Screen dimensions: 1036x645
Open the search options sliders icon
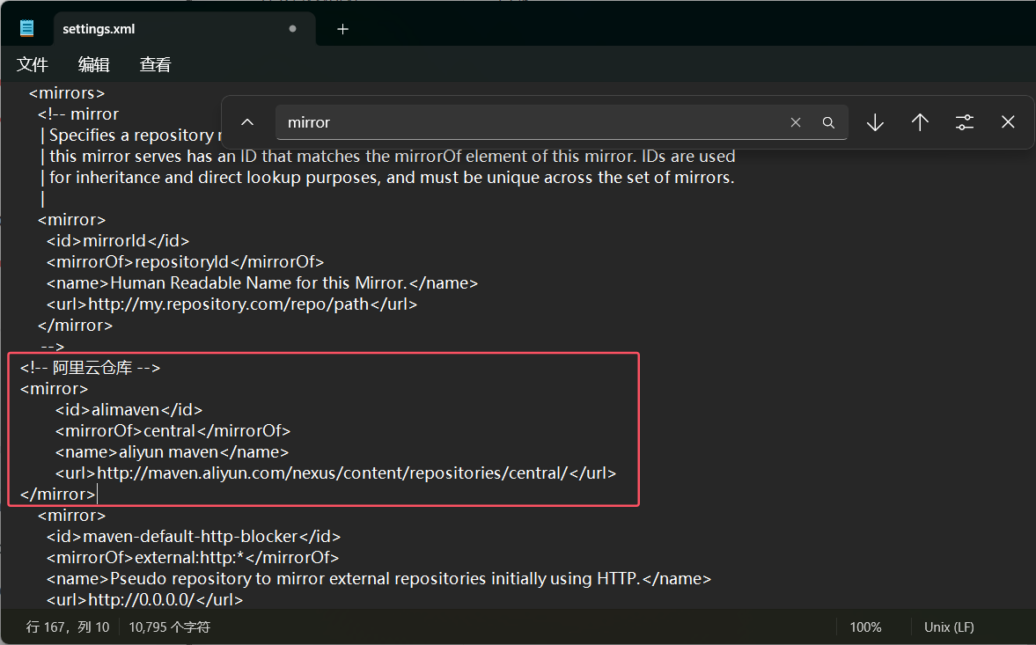pyautogui.click(x=965, y=122)
